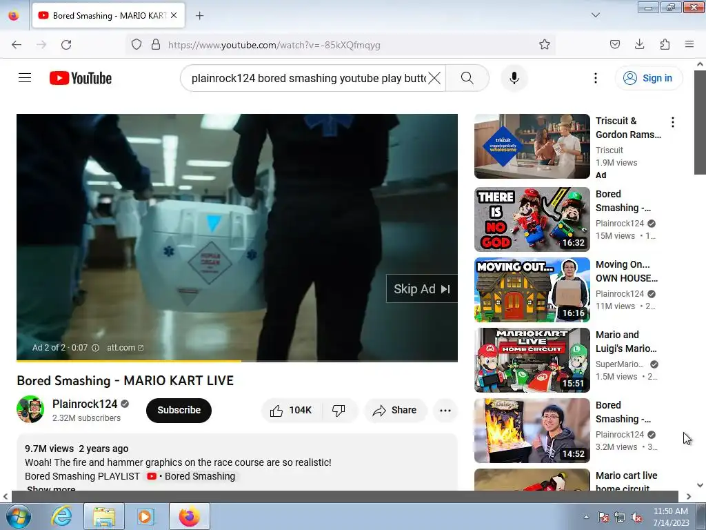Open the Action Center flag icon

(603, 518)
